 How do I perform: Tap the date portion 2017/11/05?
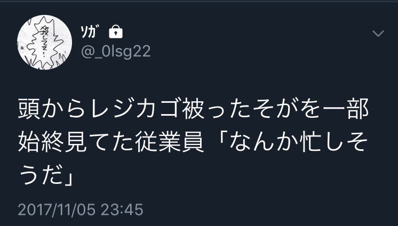coord(57,210)
